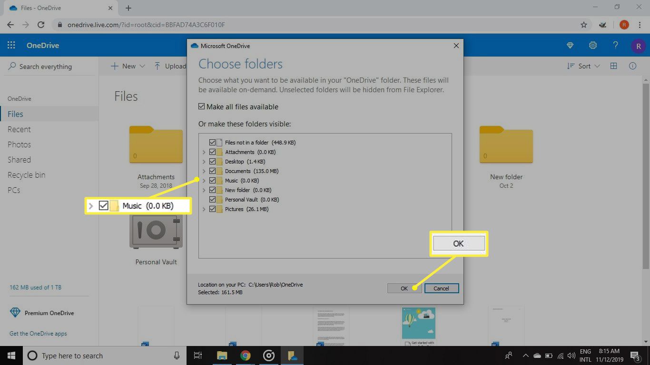This screenshot has width=650, height=365.
Task: Open the account avatar R in header
Action: pyautogui.click(x=638, y=46)
